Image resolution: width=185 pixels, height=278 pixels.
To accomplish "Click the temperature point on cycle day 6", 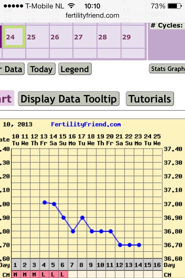I will click(x=64, y=217).
